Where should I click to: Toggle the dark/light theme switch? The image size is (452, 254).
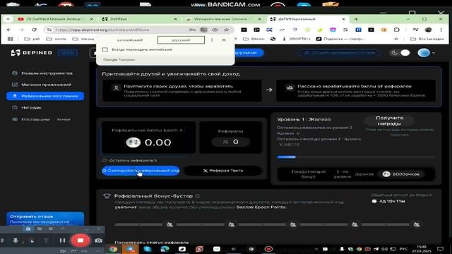coord(400,53)
